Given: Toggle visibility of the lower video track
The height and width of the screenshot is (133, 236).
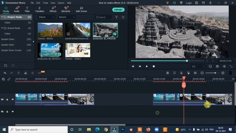Looking at the screenshot, I should point(13,112).
